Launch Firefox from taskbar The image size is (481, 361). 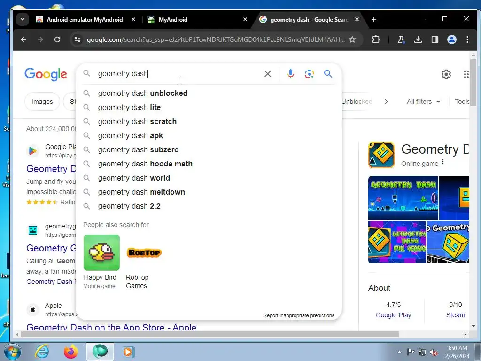(x=71, y=352)
